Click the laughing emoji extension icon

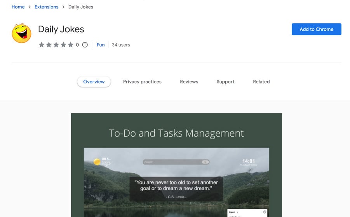[x=21, y=33]
